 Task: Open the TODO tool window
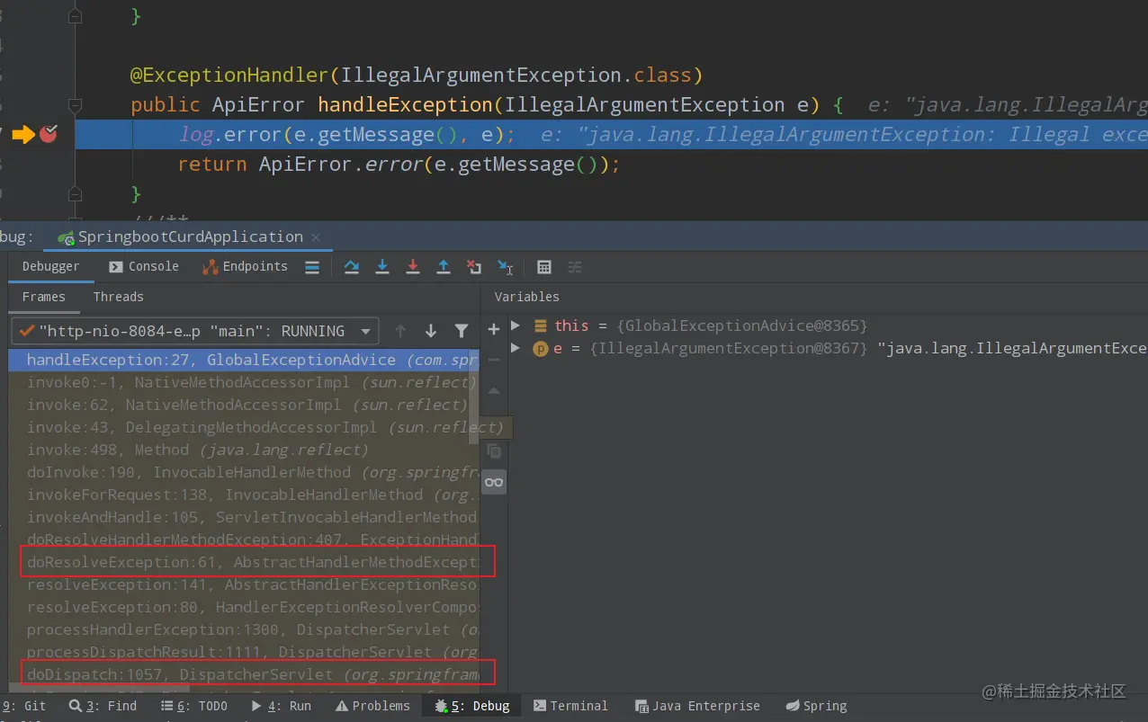coord(193,706)
